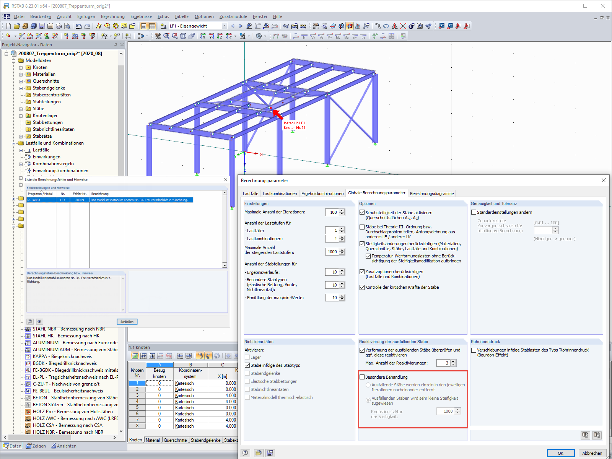Check Standardeinstellungen ändern option

pyautogui.click(x=474, y=212)
